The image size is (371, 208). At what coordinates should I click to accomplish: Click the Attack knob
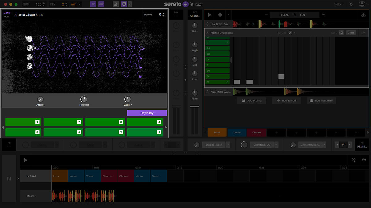click(x=40, y=99)
